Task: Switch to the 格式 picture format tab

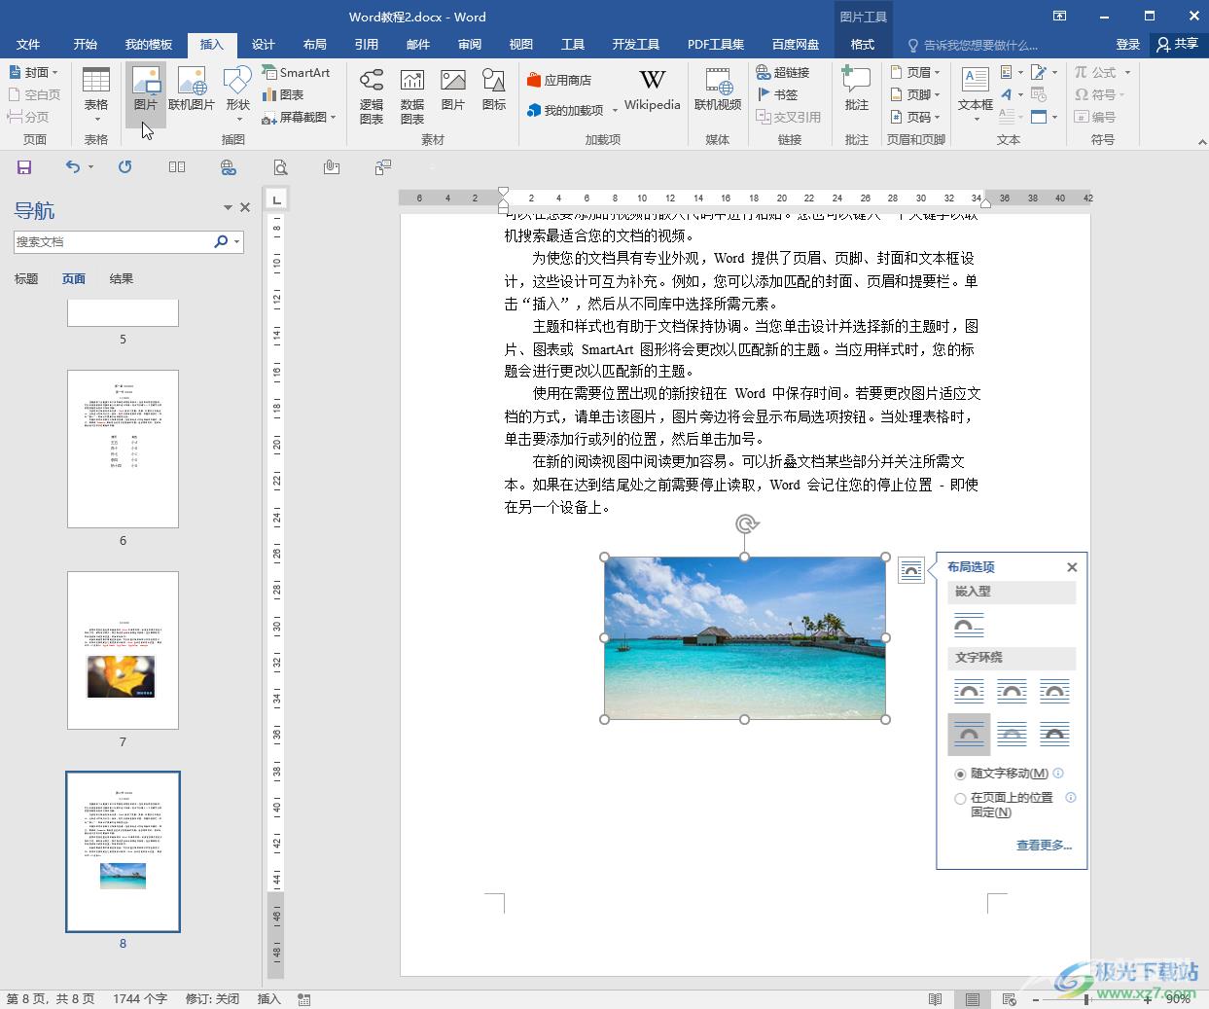Action: [x=863, y=45]
